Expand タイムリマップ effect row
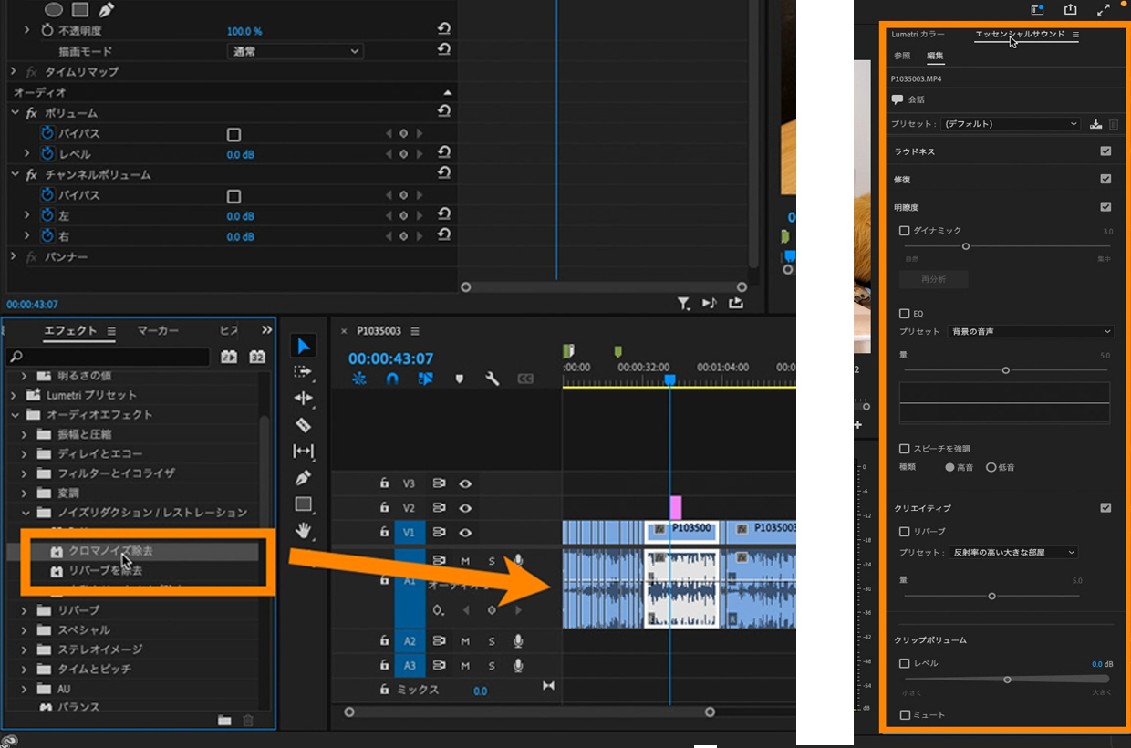This screenshot has width=1131, height=748. (13, 71)
